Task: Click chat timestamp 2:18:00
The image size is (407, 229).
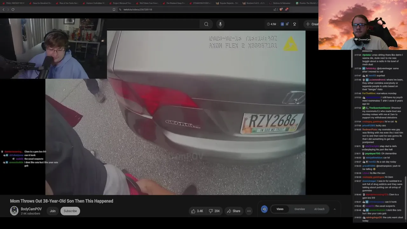Action: tap(358, 129)
